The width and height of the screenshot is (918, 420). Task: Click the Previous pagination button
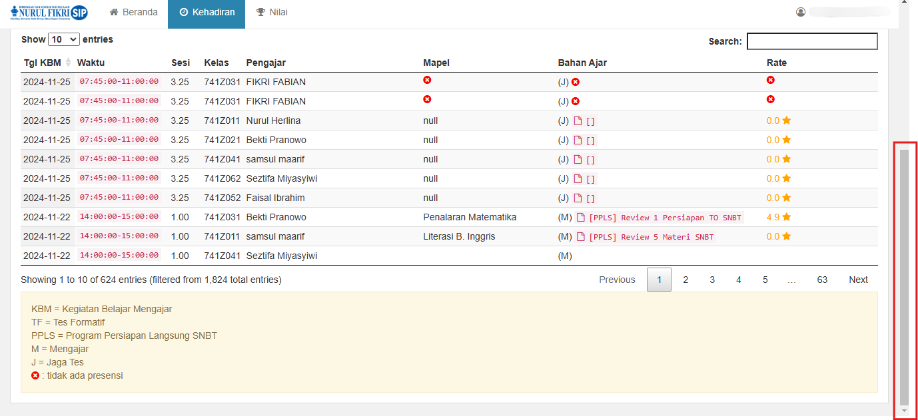[x=617, y=280]
